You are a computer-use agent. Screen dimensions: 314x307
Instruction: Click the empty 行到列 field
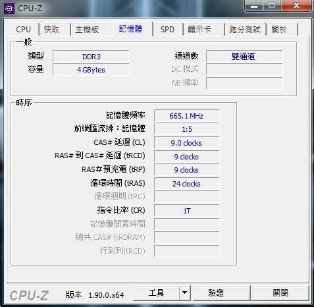(x=186, y=251)
